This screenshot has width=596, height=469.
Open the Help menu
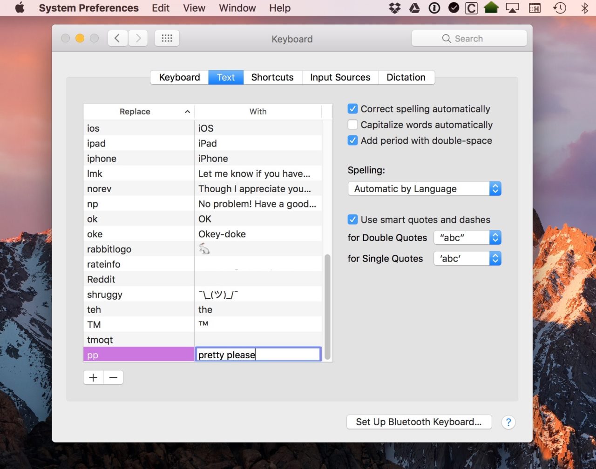point(280,8)
